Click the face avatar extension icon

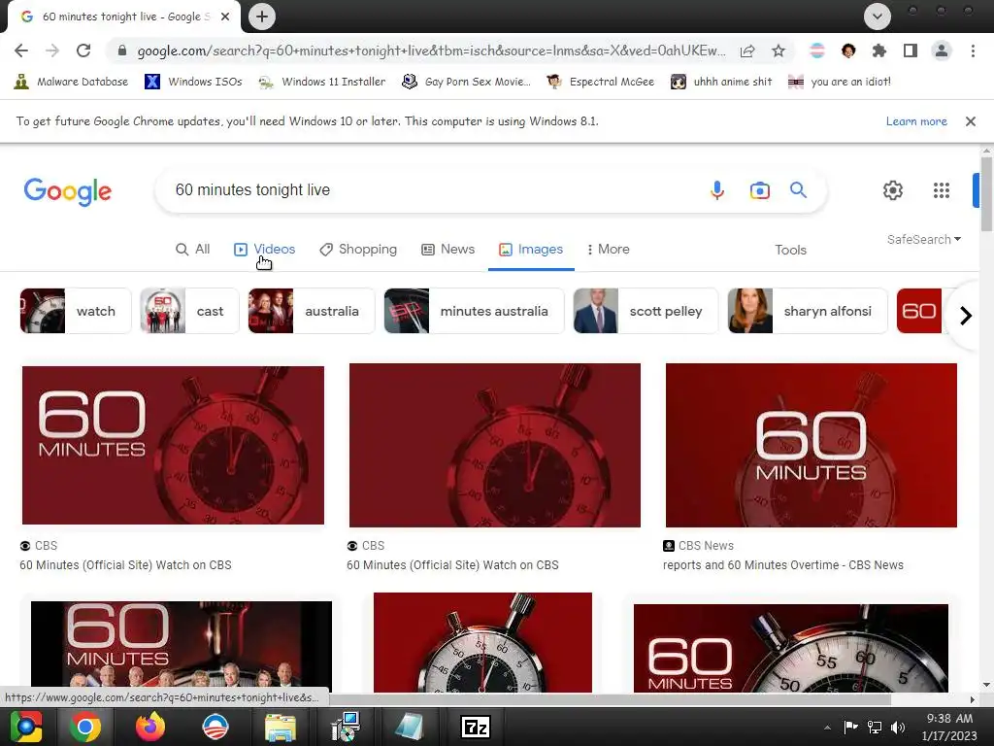[848, 51]
